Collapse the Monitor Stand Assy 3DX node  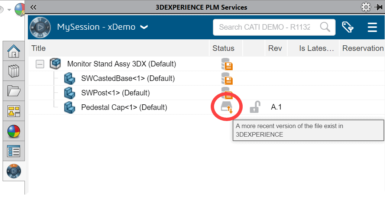[40, 64]
